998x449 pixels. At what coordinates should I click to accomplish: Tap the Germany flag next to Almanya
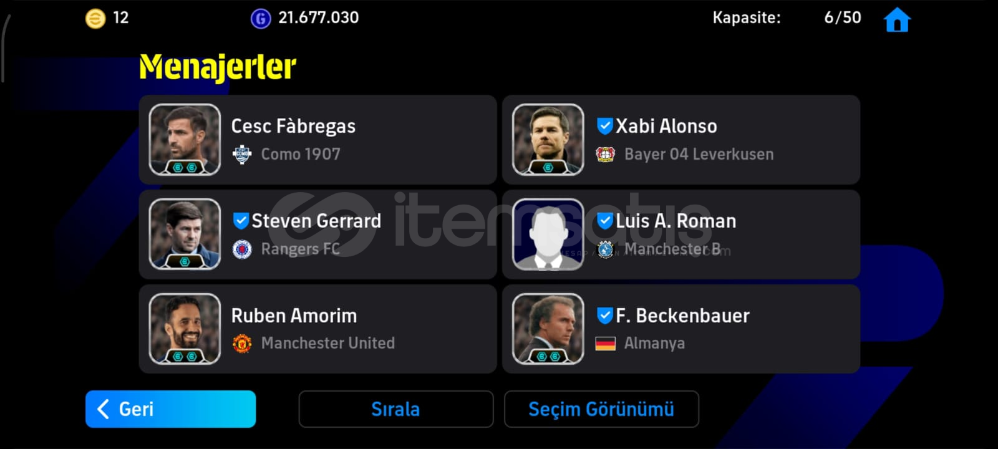coord(605,344)
